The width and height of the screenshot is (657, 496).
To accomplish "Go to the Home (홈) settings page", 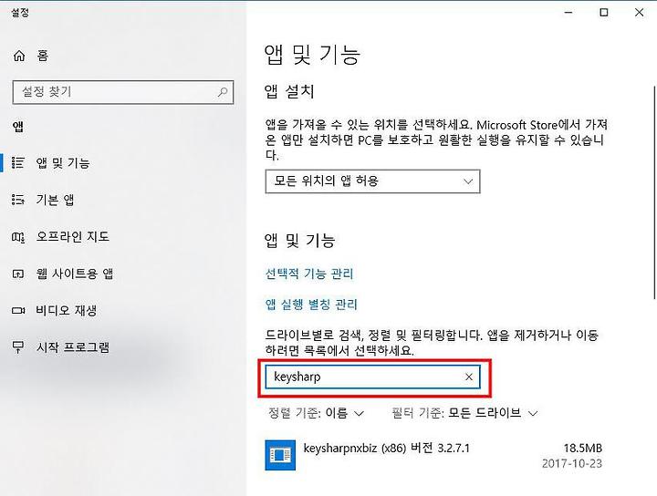I will pyautogui.click(x=31, y=56).
